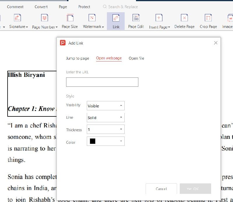Close the Add Link dialog
The width and height of the screenshot is (233, 202).
tap(216, 43)
